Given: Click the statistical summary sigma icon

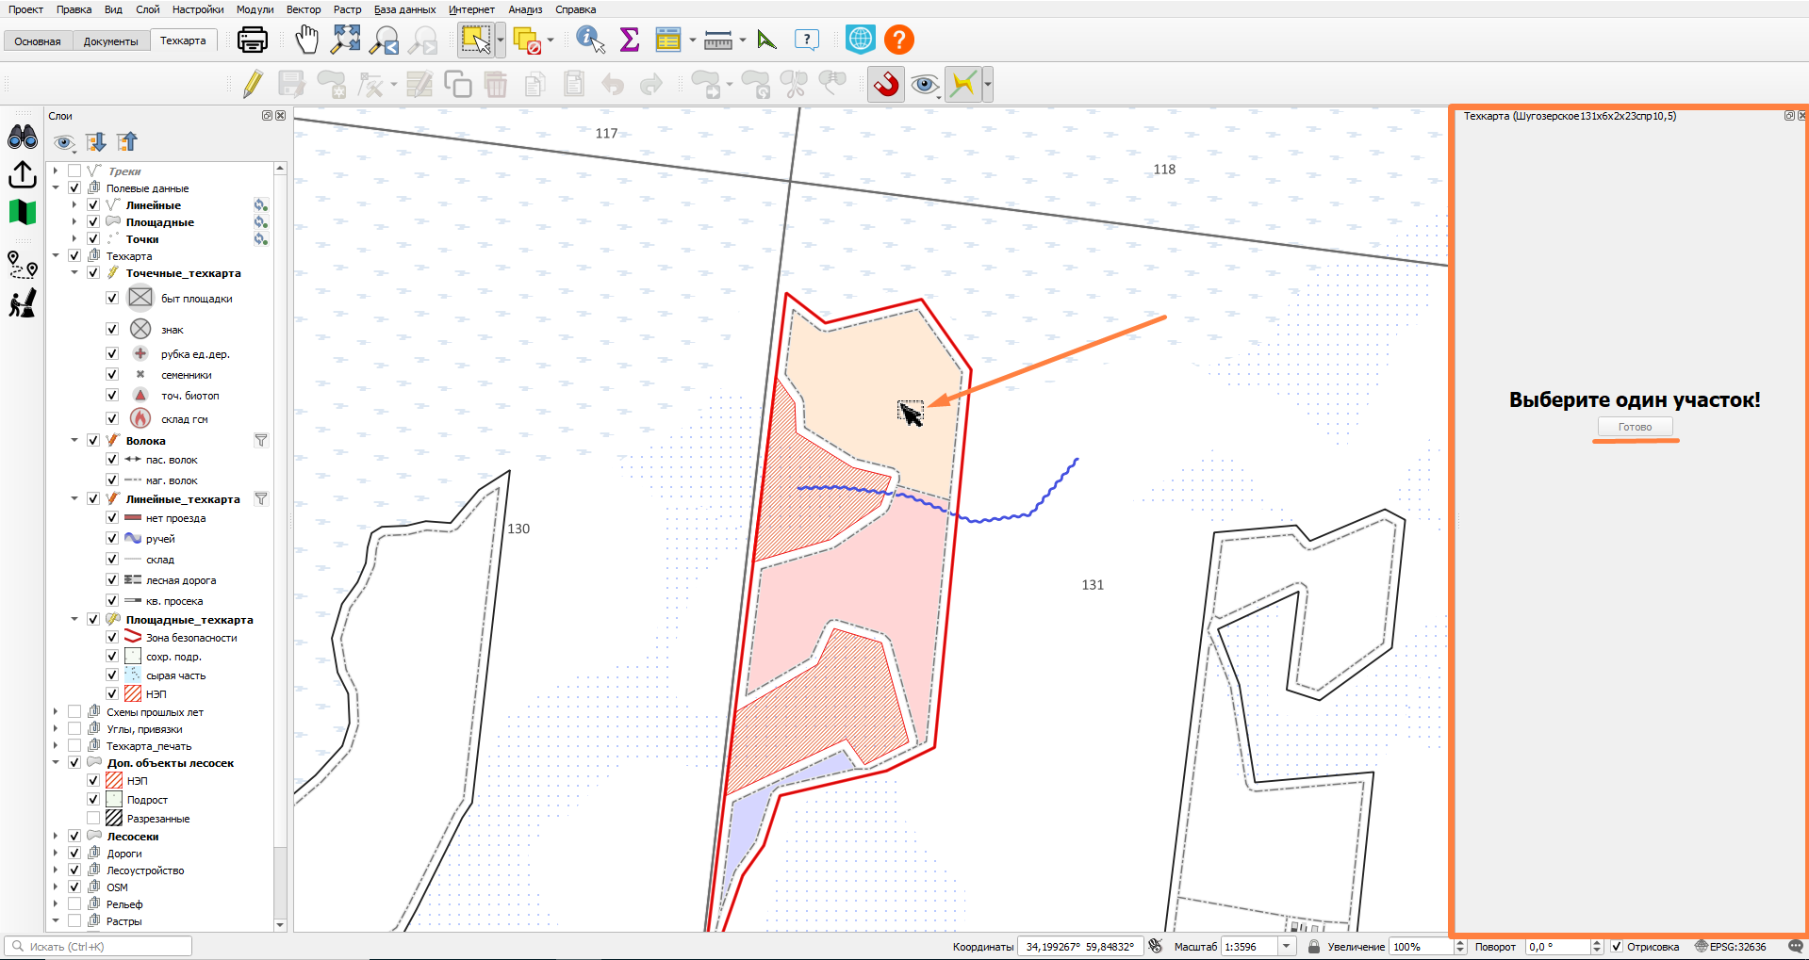Looking at the screenshot, I should [630, 40].
